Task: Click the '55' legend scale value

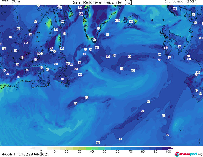Action: coord(105,151)
